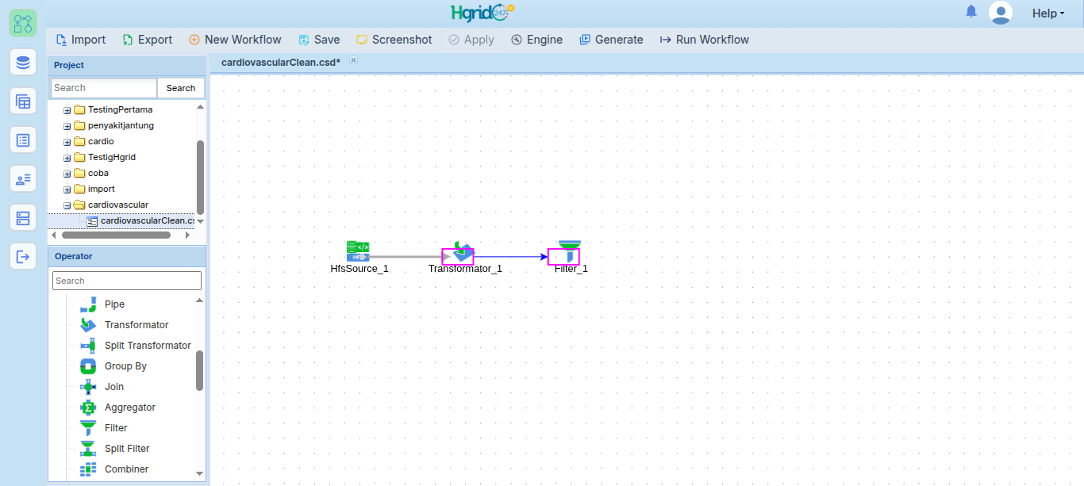Close the cardiovascularClean.csd tab
The width and height of the screenshot is (1084, 486).
(x=354, y=59)
